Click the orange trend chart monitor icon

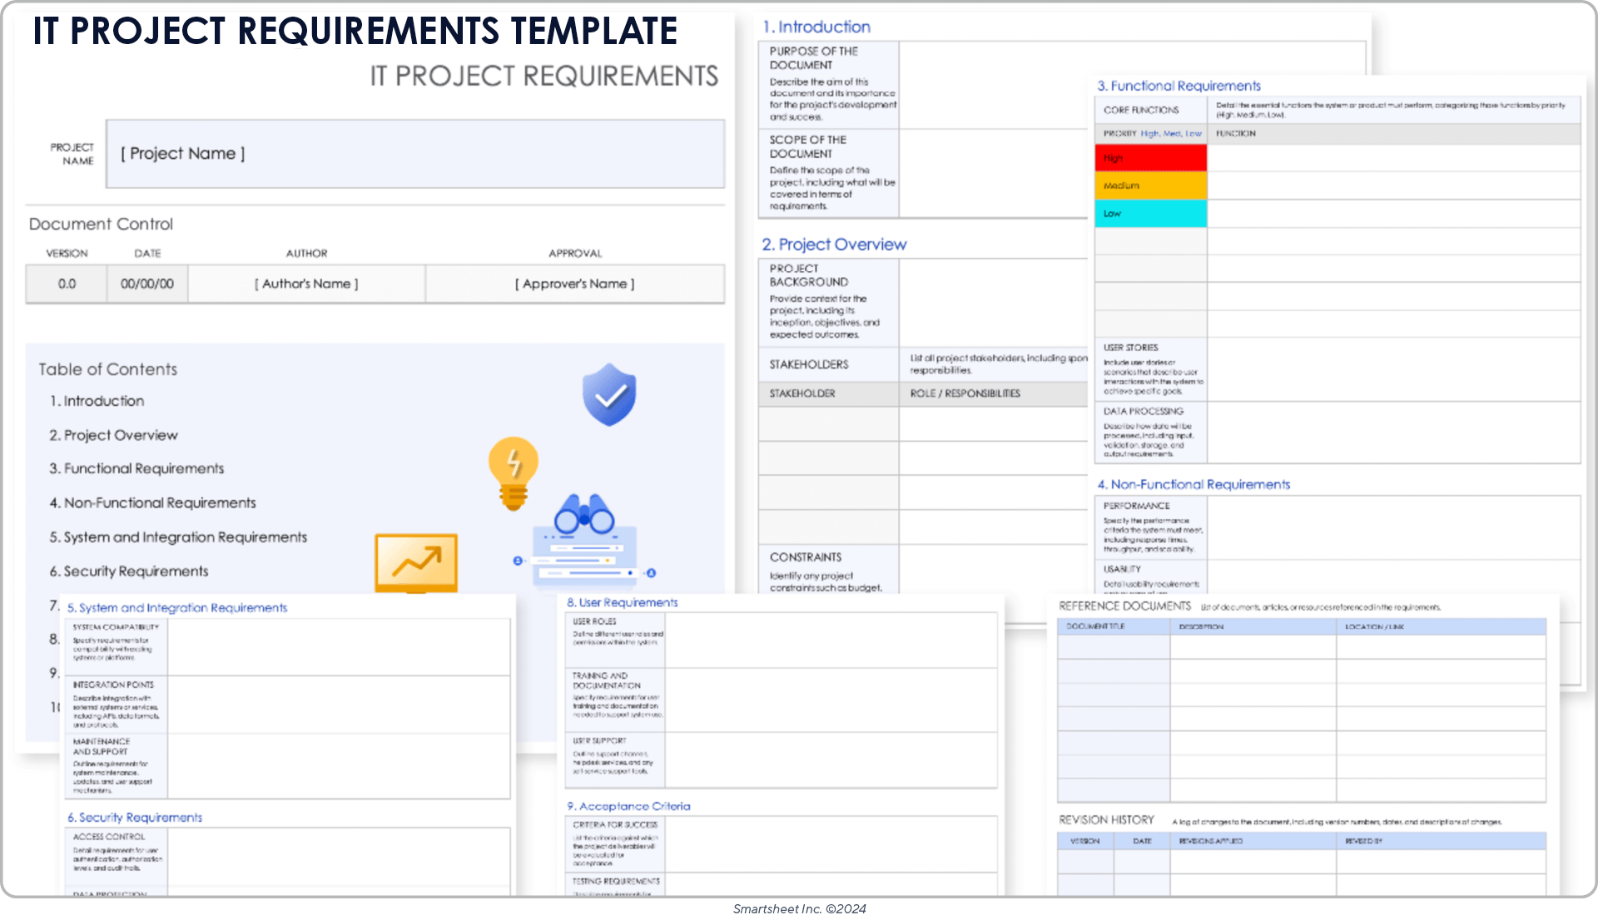coord(416,563)
